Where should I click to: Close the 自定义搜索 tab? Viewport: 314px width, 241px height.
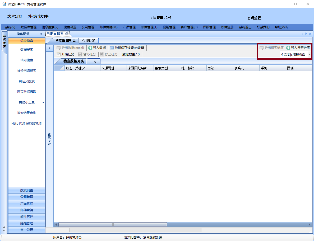point(67,34)
